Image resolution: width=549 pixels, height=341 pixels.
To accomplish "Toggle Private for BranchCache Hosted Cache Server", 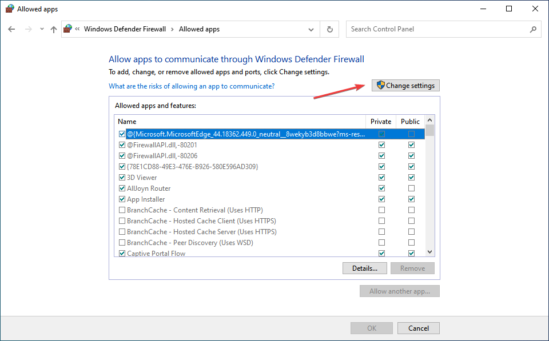I will click(x=381, y=231).
